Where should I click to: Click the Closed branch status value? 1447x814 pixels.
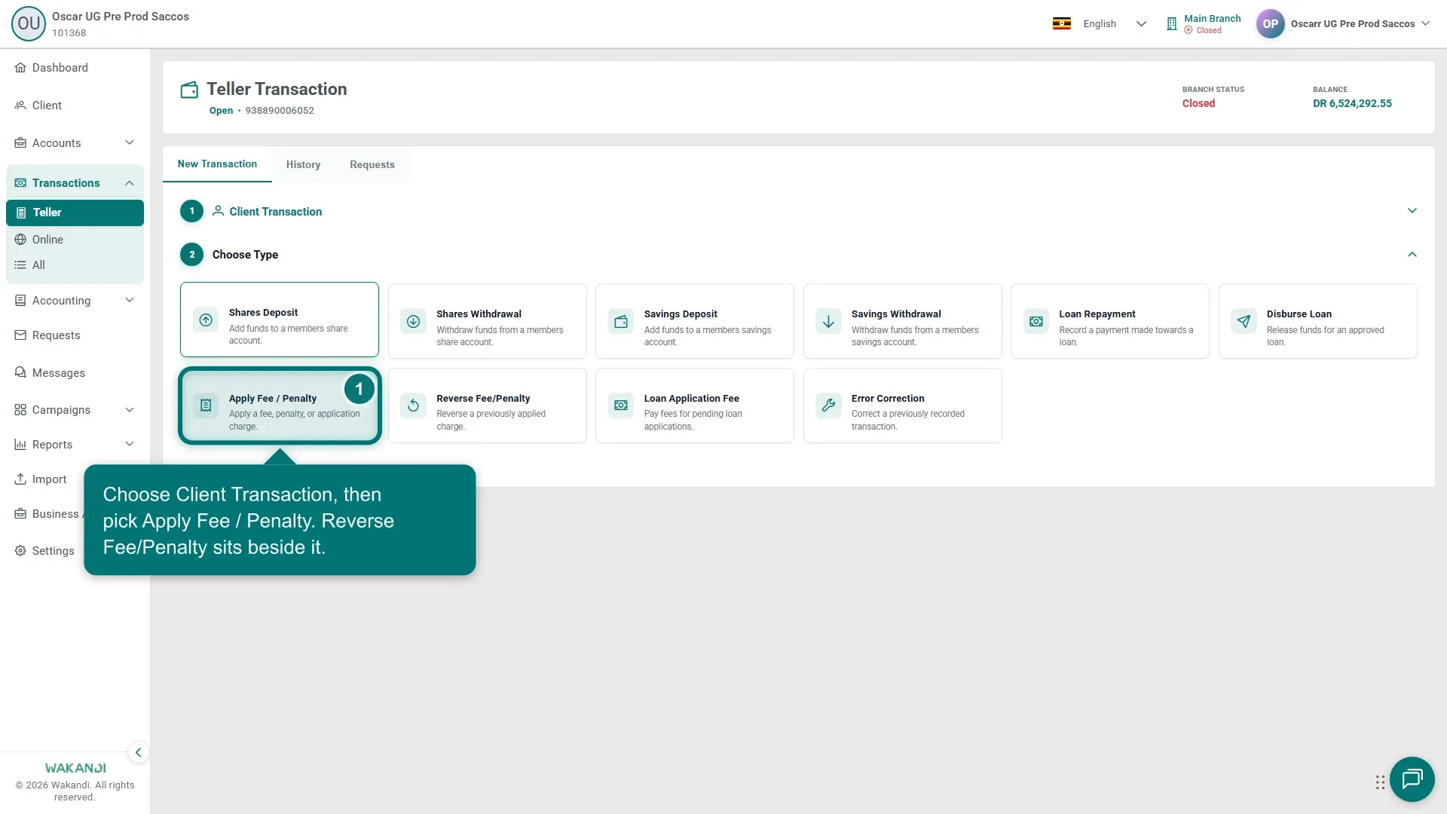pos(1198,103)
